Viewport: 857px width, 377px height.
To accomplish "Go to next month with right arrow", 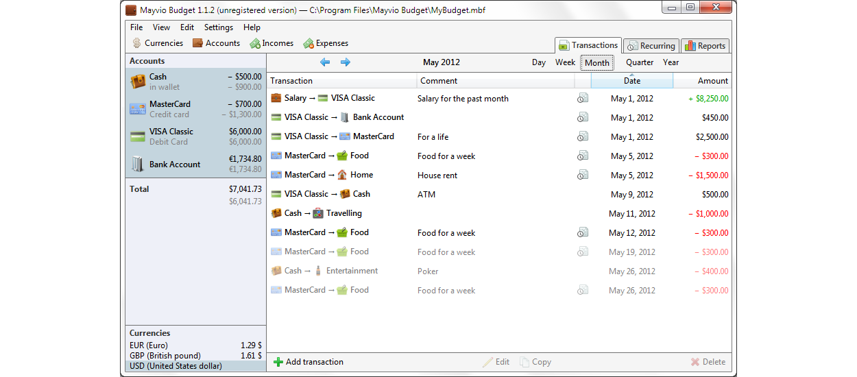I will coord(346,62).
